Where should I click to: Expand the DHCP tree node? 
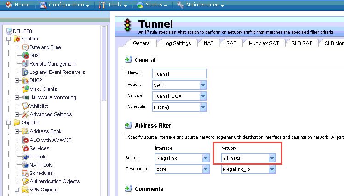[x=17, y=81]
